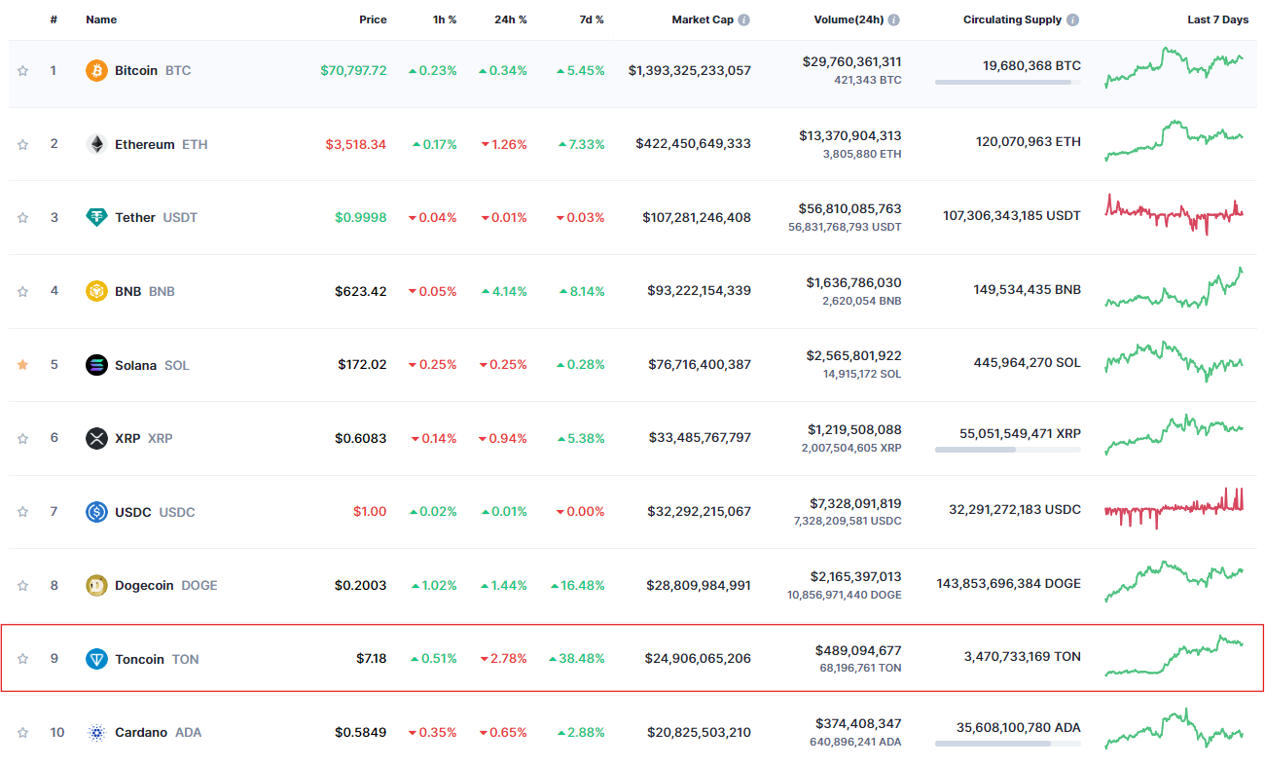
Task: Click Toncoin 7d change 38.48%
Action: (x=578, y=659)
